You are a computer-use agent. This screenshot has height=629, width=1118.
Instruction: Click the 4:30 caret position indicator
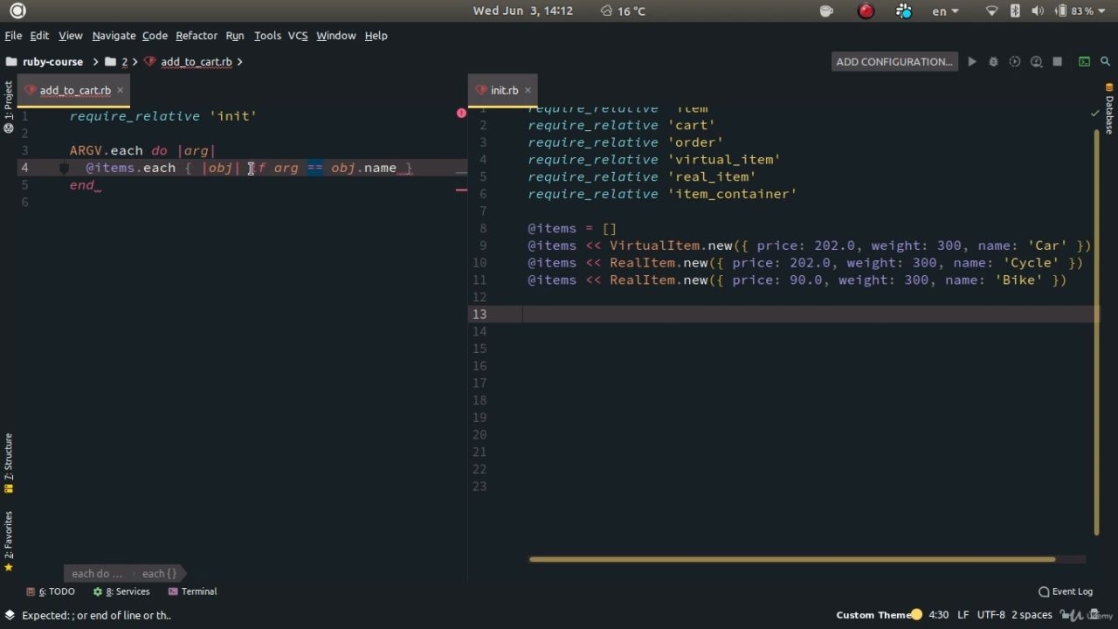pos(939,615)
